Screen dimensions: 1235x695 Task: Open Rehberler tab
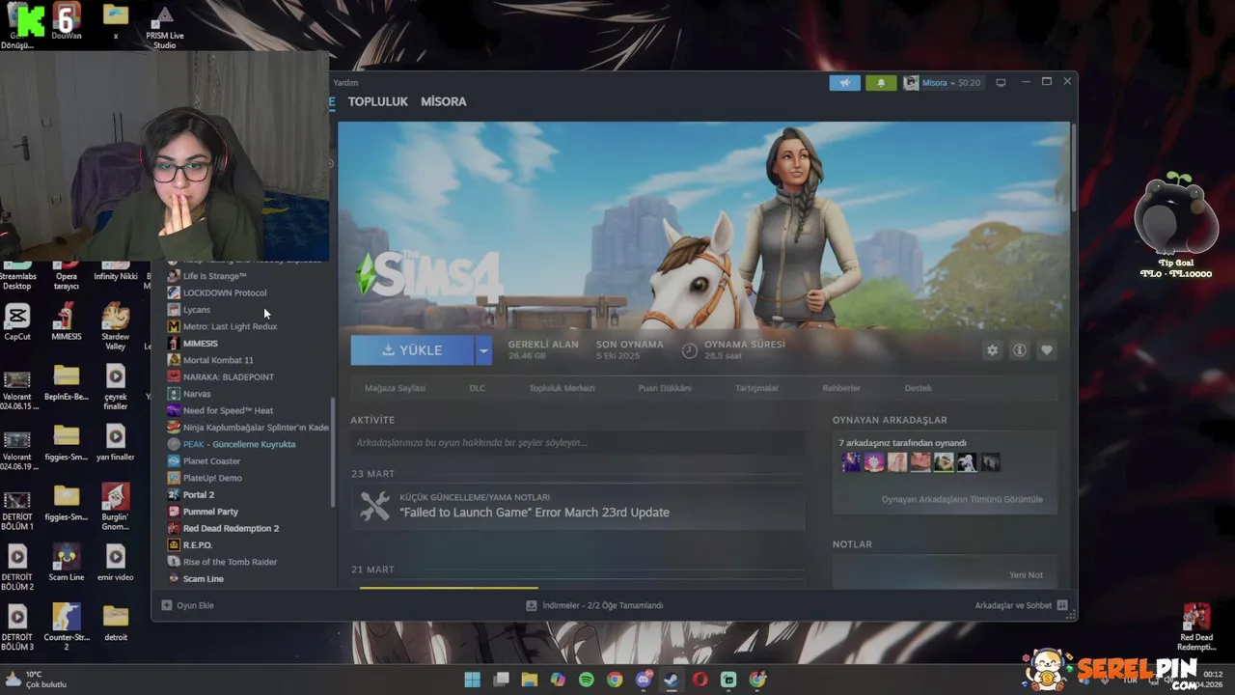(x=841, y=388)
